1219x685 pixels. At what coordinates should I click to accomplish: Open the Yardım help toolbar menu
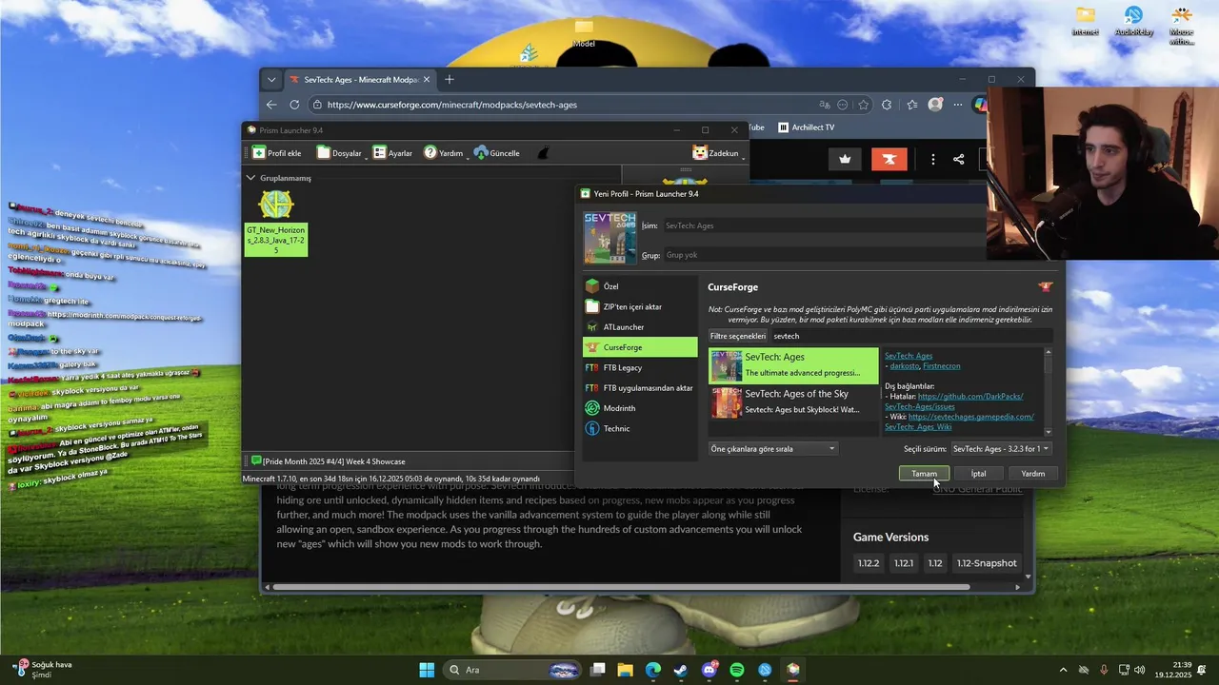(x=444, y=153)
